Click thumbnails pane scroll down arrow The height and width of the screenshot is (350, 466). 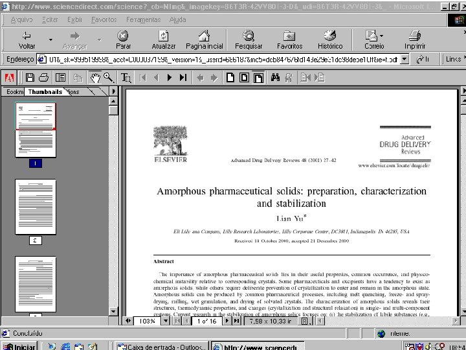[x=113, y=311]
